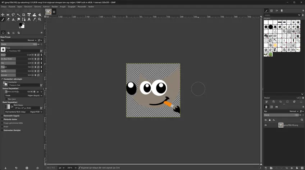This screenshot has width=305, height=170.
Task: Enable the 'Kararsızlık Uygula' checkbox
Action: click(x=2, y=116)
